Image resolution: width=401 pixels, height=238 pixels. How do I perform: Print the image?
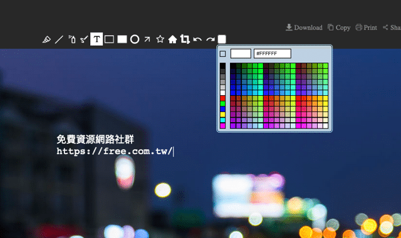366,28
